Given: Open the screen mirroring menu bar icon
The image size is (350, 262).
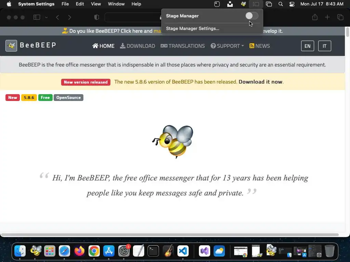Looking at the screenshot, I should tap(269, 4).
